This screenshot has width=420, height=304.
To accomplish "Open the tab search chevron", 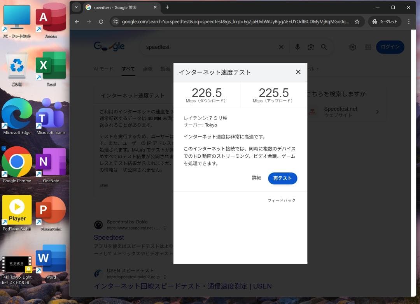I will [x=76, y=7].
